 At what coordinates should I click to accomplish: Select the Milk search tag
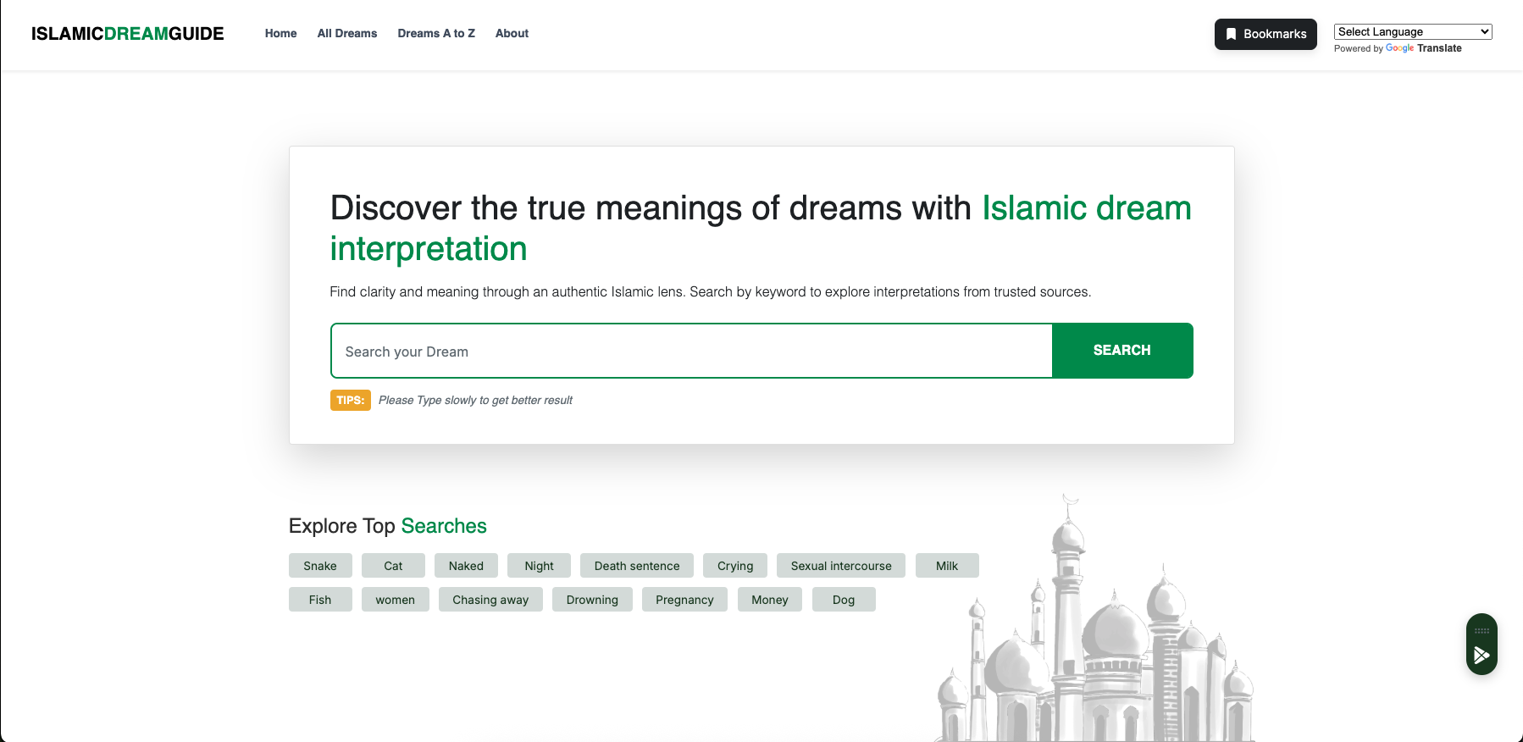(946, 566)
